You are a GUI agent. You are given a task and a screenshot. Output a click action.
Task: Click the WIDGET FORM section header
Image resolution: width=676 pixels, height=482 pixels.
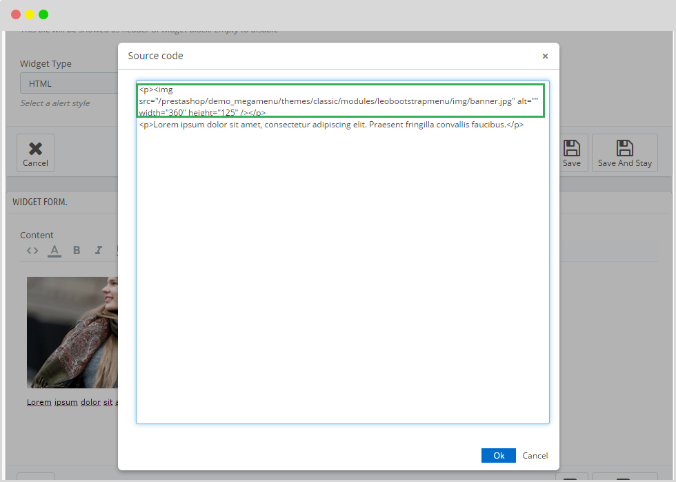click(40, 202)
